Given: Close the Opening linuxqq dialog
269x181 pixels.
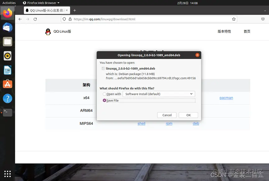Looking at the screenshot, I should [197, 55].
